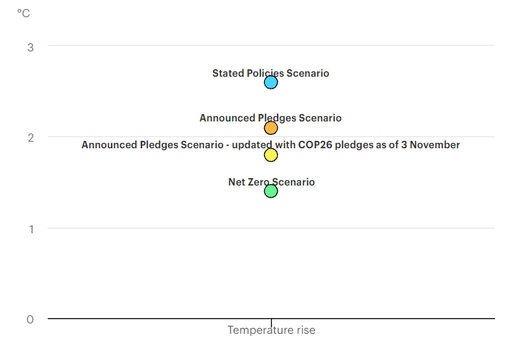Screen dimensions: 527x345
Task: Click the x-axis tick mark above Temperature rise
Action: (271, 321)
